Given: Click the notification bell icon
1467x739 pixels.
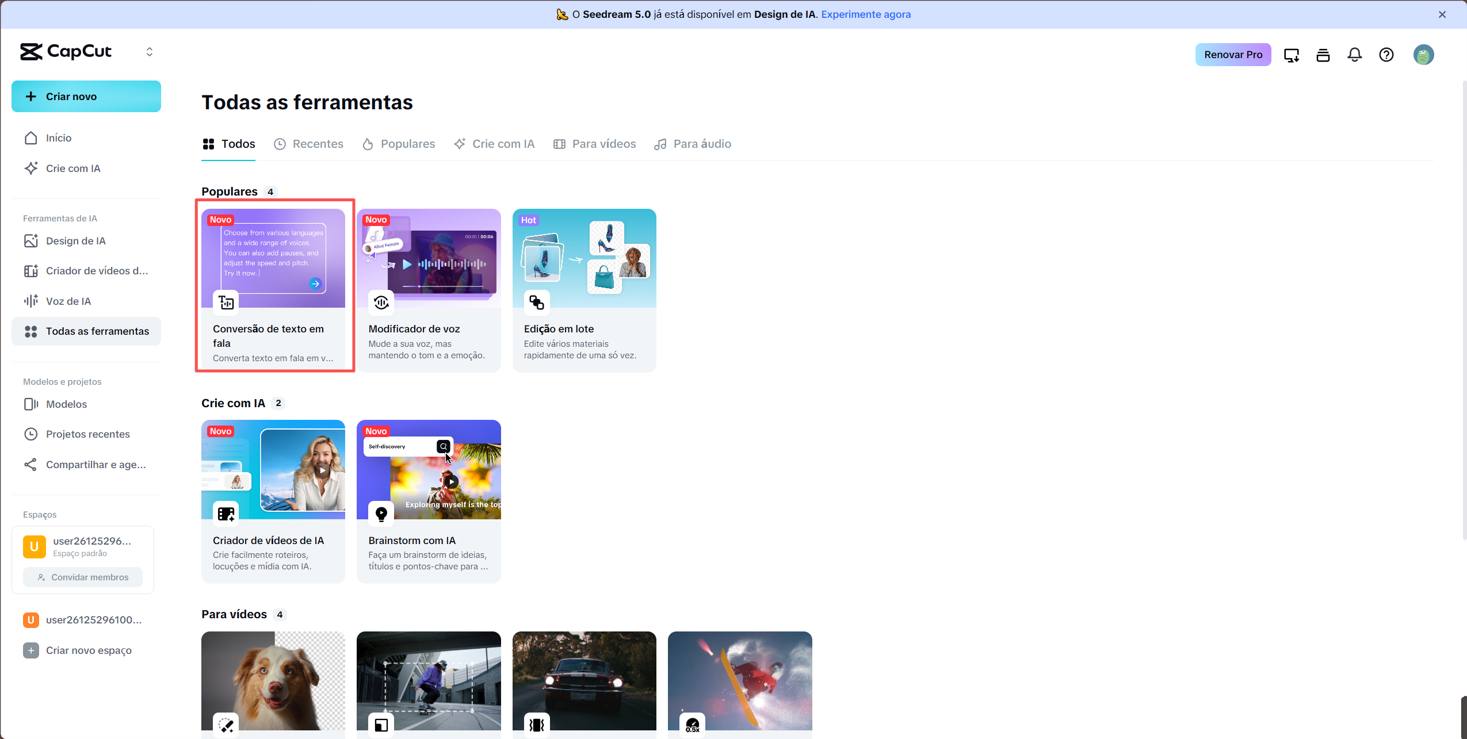Looking at the screenshot, I should (1355, 55).
